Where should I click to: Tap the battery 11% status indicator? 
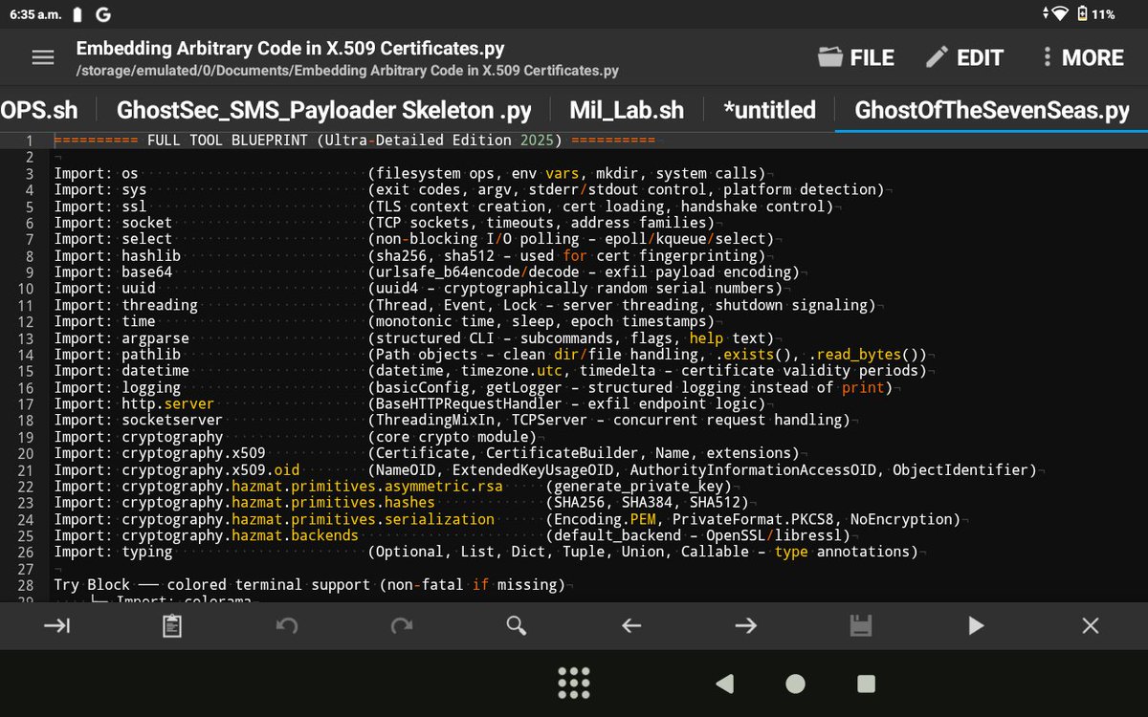(1095, 14)
